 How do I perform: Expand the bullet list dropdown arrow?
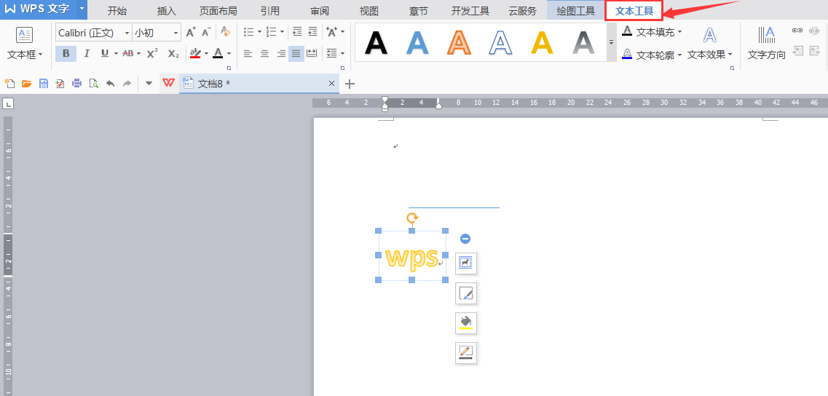[x=259, y=32]
